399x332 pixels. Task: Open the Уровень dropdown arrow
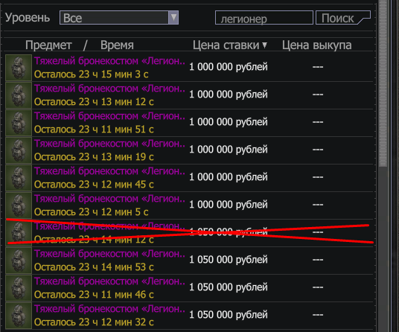click(173, 18)
